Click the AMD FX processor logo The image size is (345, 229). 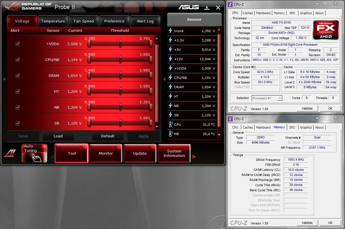326,30
